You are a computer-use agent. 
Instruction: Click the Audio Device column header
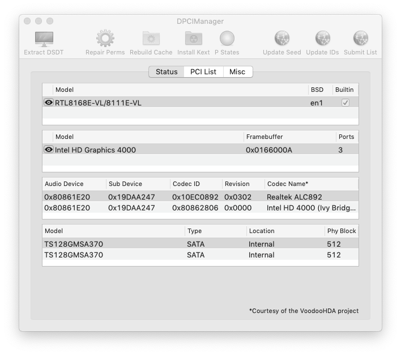pos(74,184)
